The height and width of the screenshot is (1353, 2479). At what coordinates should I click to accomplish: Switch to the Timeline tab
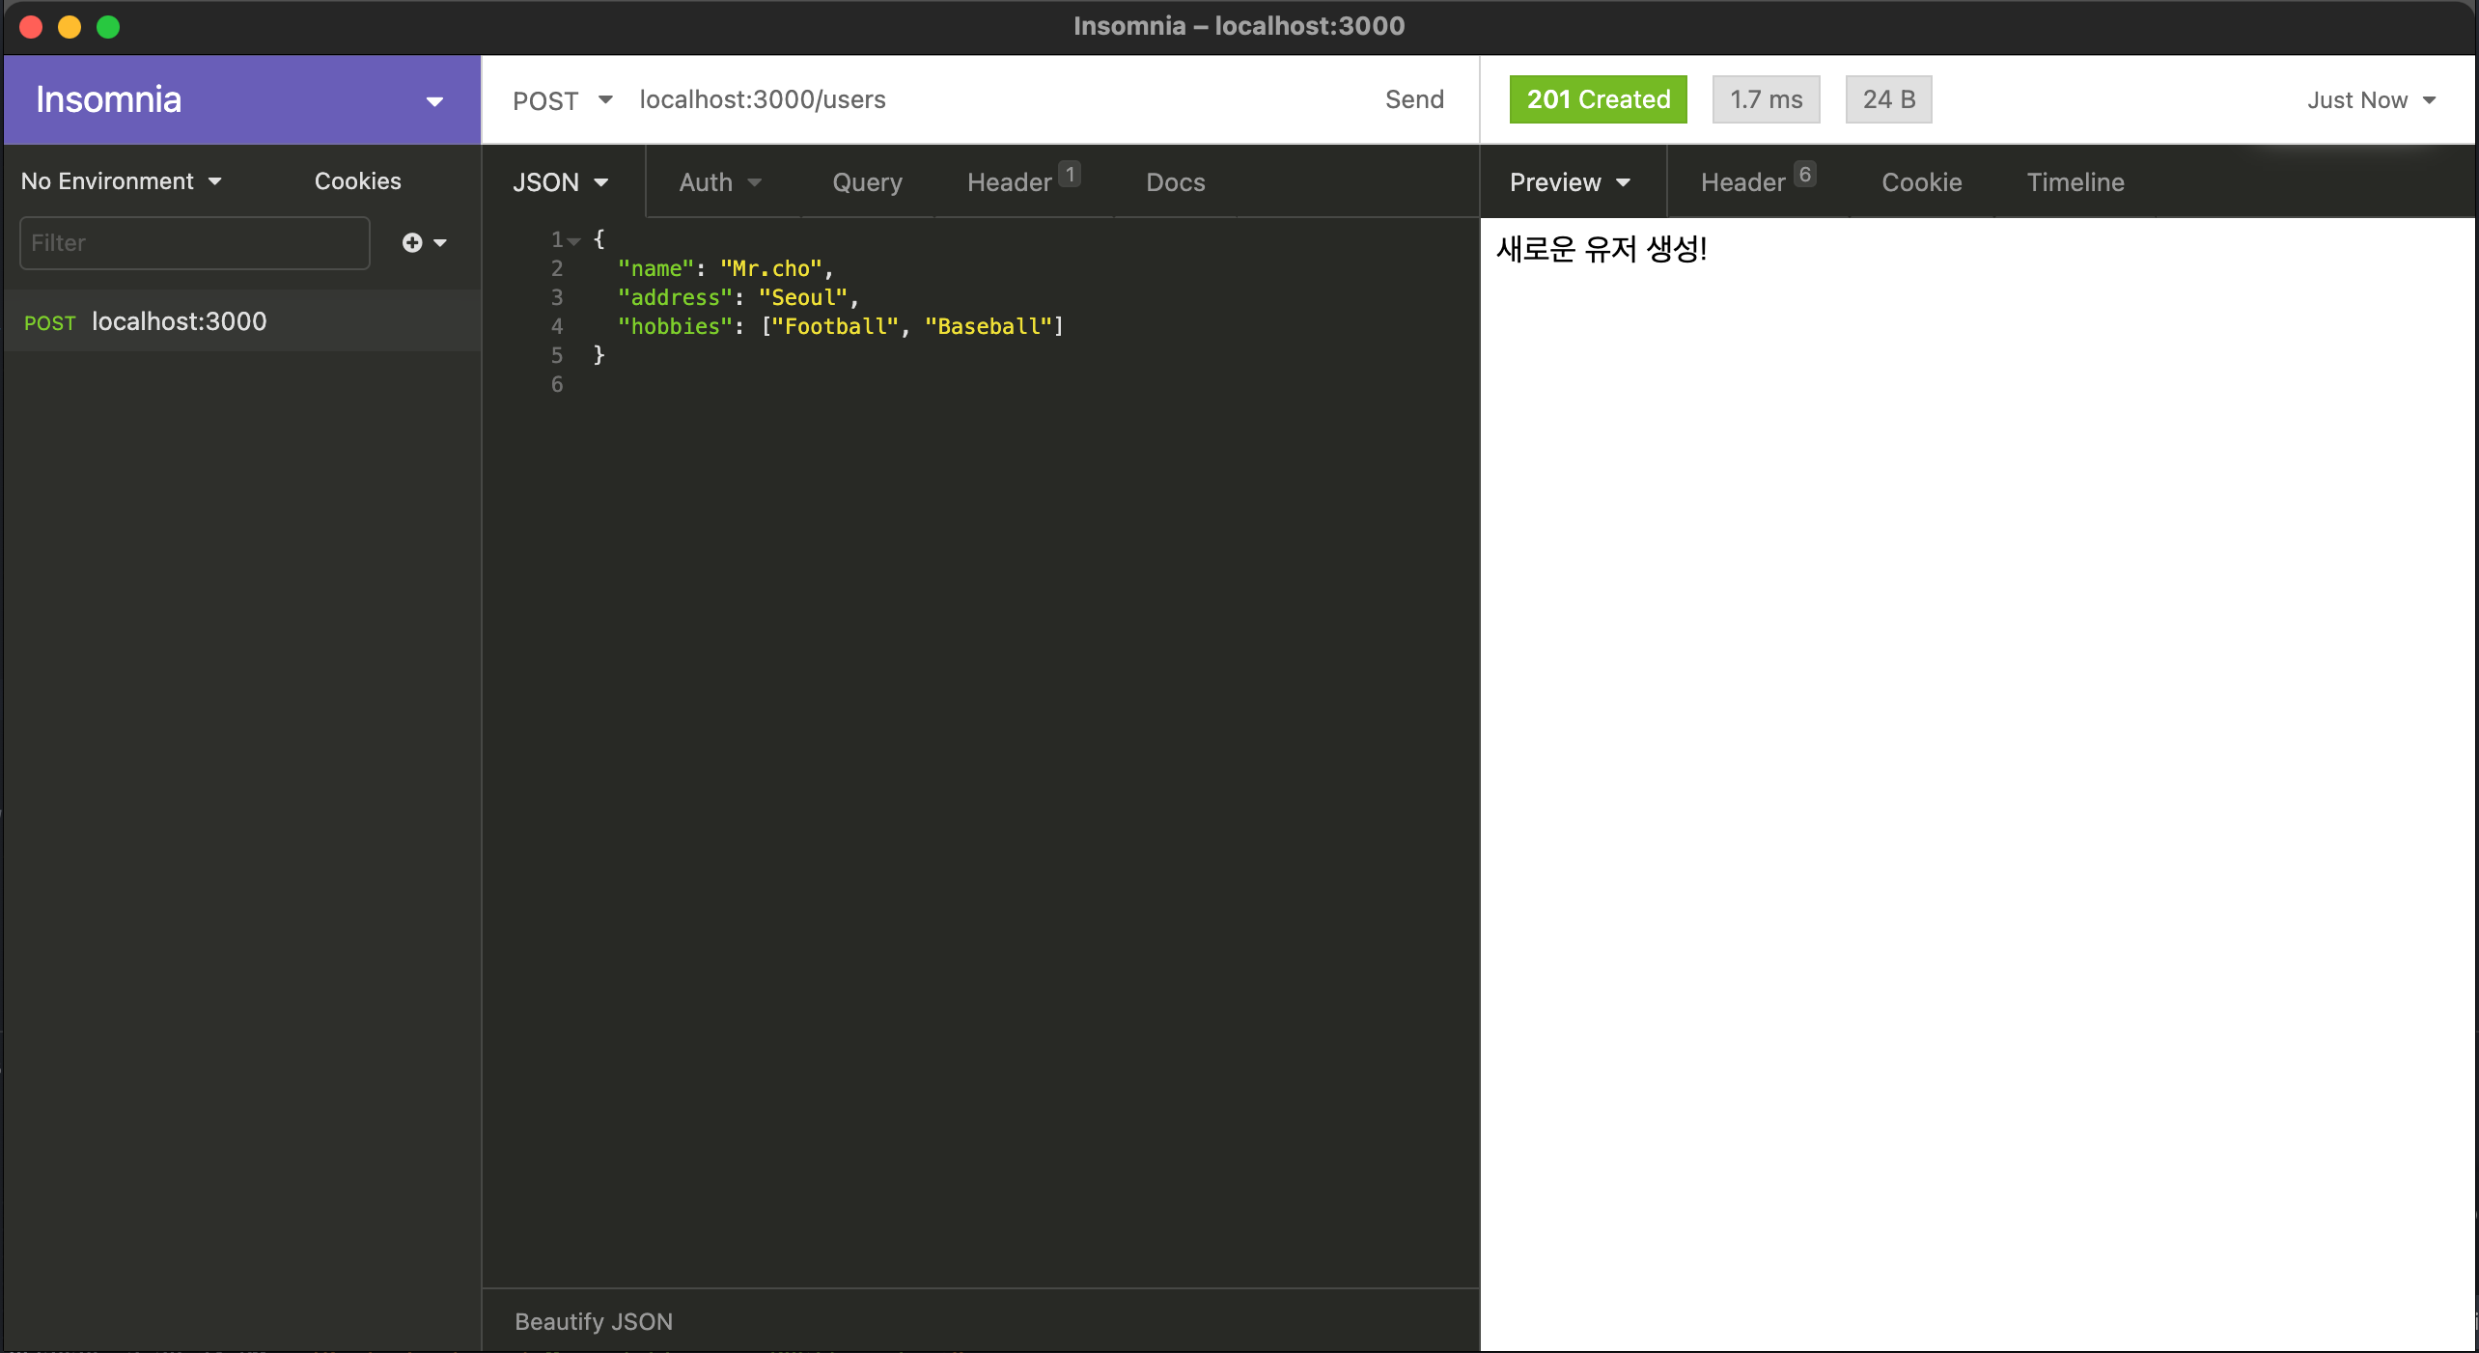(x=2075, y=182)
